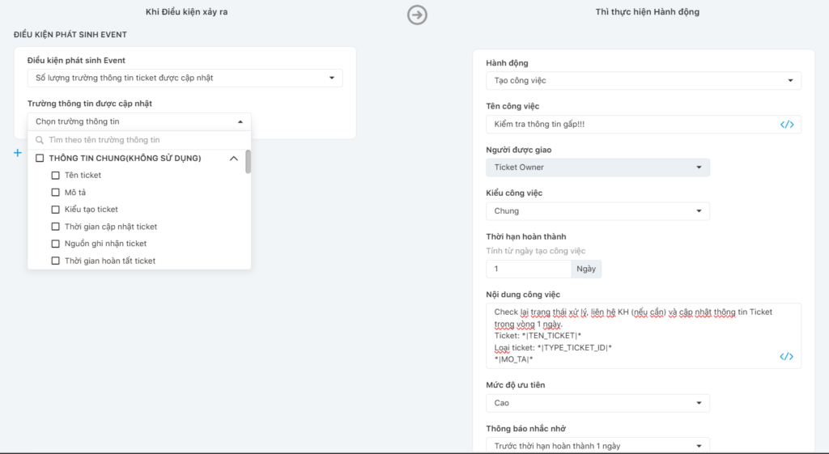Click the arrow circle icon between panels
The image size is (829, 454).
coord(417,15)
